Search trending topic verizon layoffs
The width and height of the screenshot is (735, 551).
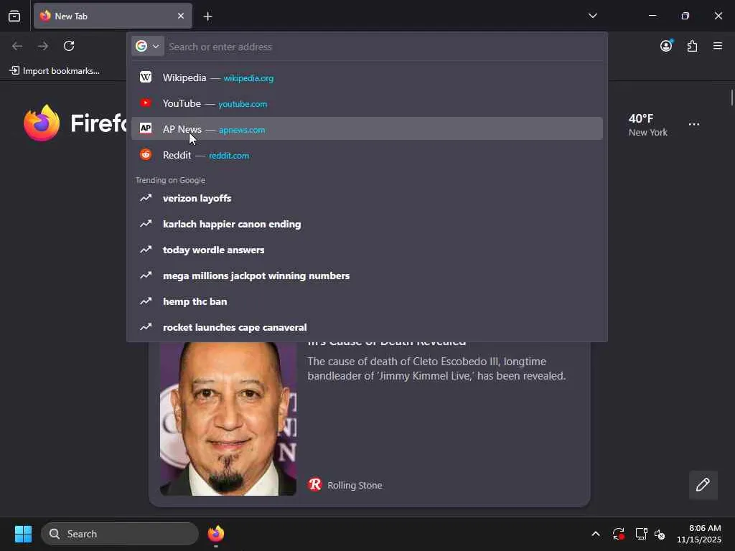coord(367,198)
